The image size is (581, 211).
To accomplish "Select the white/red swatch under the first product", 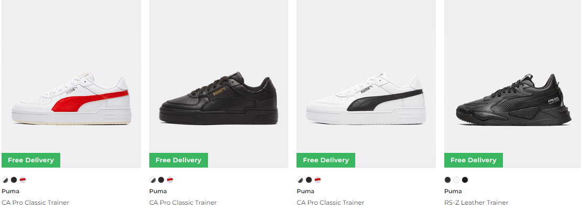I will click(x=23, y=180).
